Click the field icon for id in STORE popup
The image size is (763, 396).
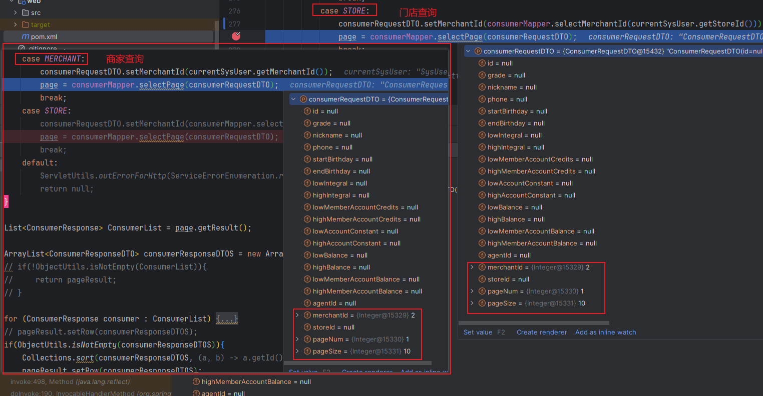pos(483,63)
